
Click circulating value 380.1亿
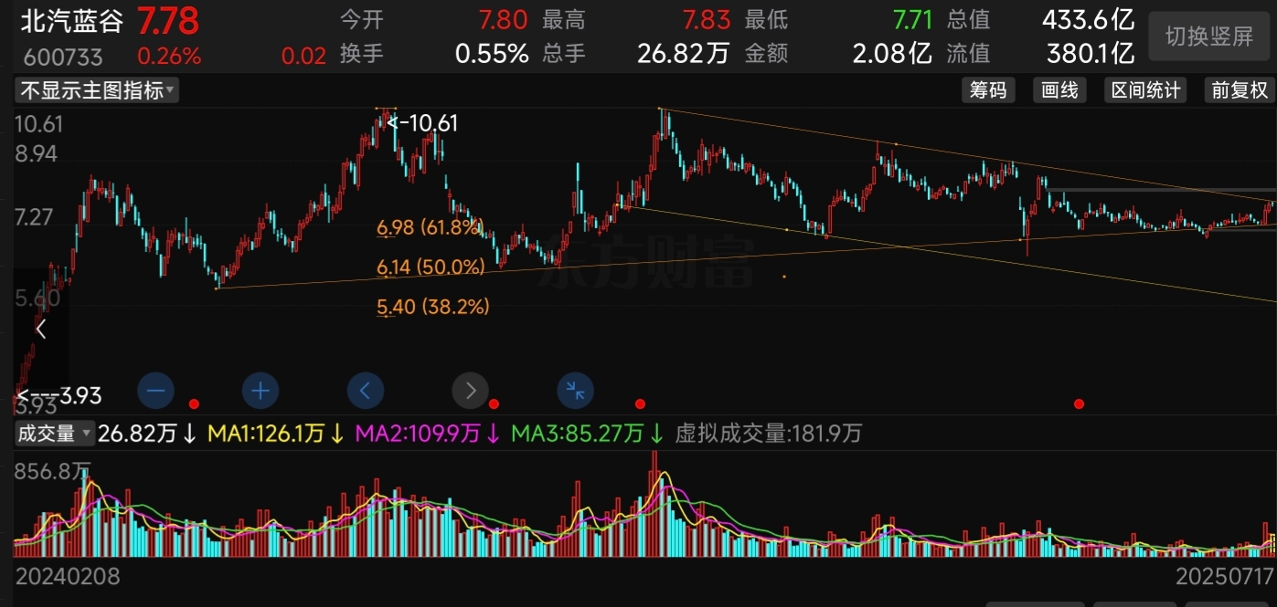[x=1089, y=54]
